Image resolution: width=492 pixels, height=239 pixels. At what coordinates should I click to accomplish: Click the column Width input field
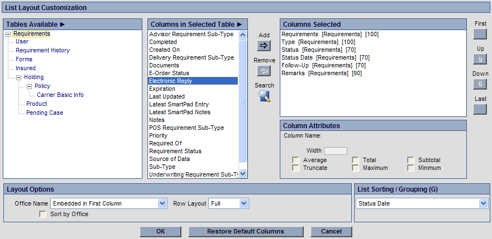click(x=336, y=151)
